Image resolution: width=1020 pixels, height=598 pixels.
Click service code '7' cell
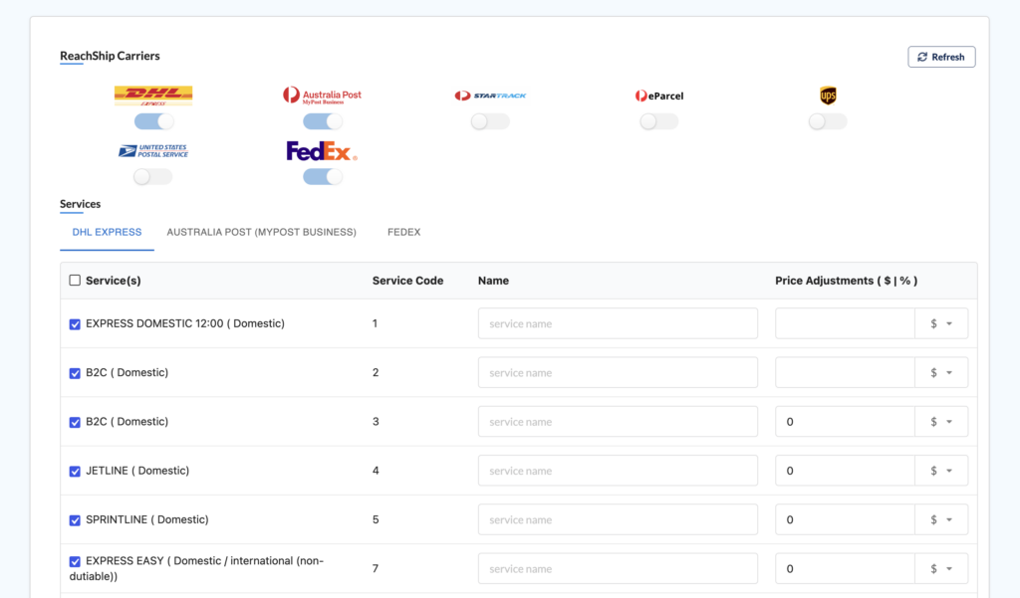point(376,569)
